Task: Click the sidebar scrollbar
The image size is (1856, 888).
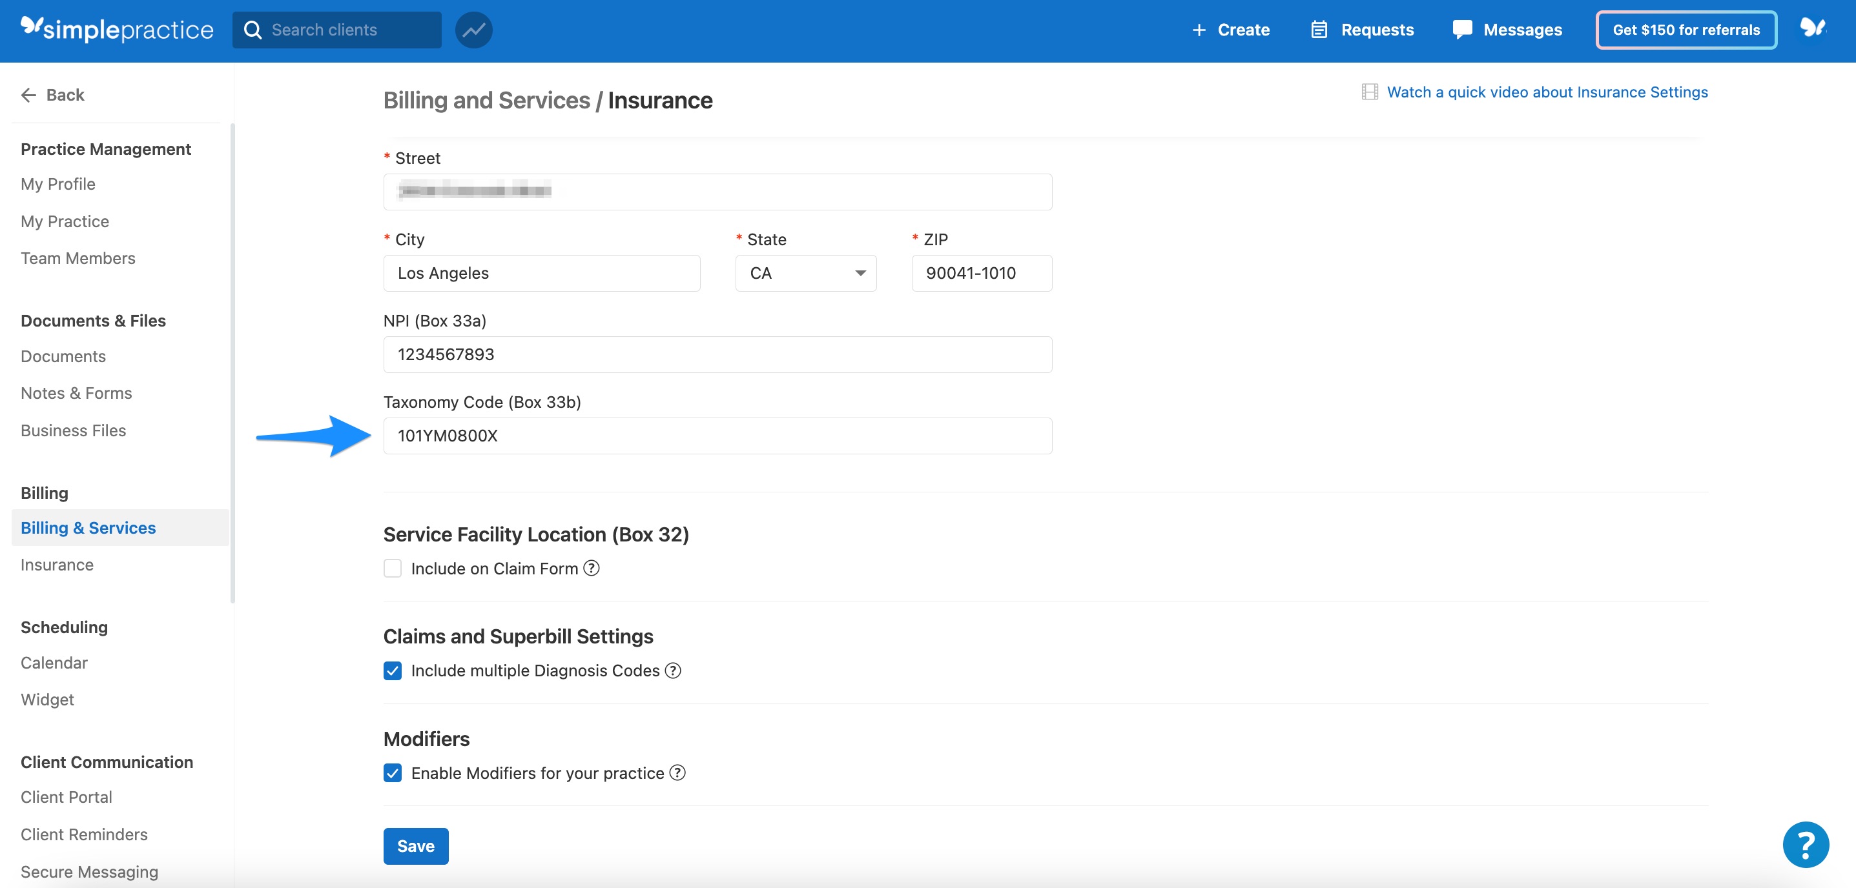Action: (x=232, y=363)
